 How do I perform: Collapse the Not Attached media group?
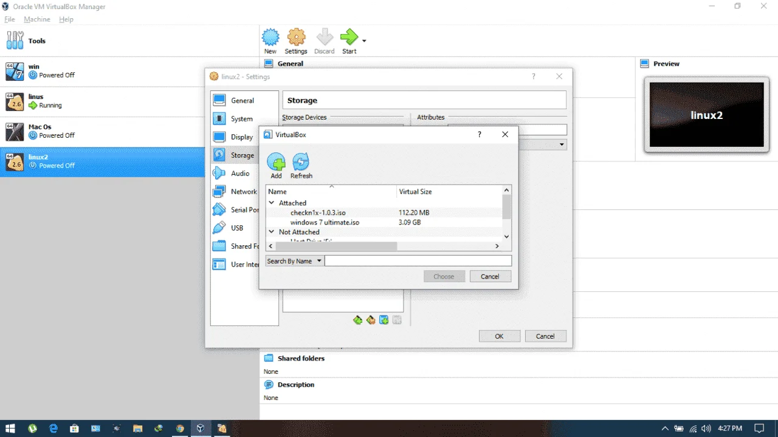click(271, 232)
